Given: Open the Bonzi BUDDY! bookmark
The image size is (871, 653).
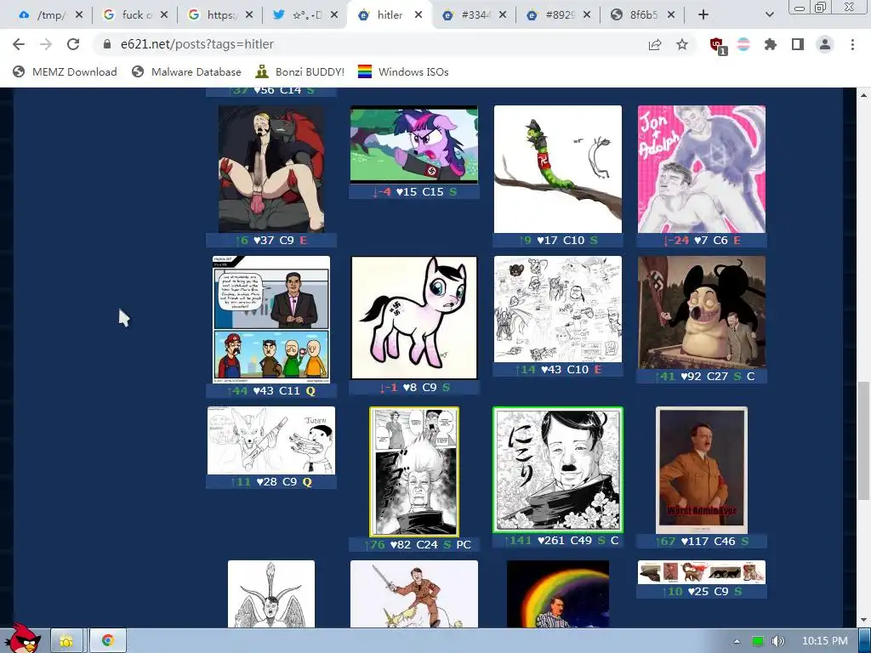Looking at the screenshot, I should [300, 71].
